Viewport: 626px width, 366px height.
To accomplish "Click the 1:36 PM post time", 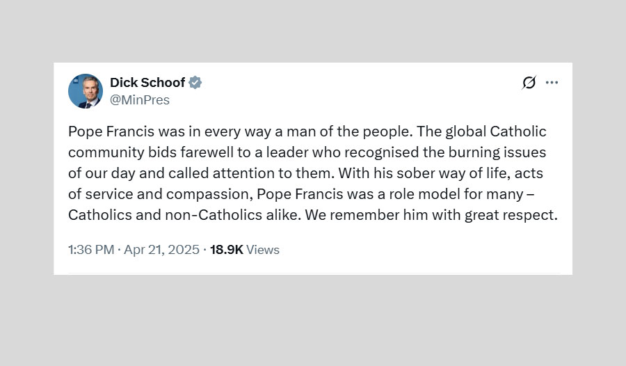I will click(90, 250).
